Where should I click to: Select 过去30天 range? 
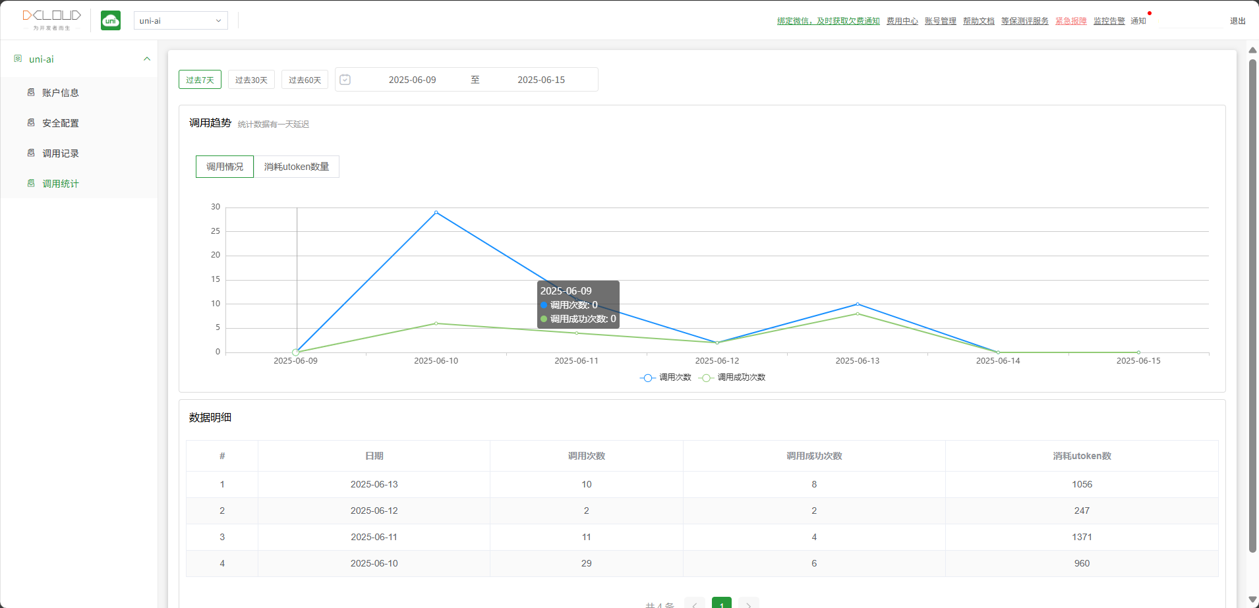click(x=251, y=80)
